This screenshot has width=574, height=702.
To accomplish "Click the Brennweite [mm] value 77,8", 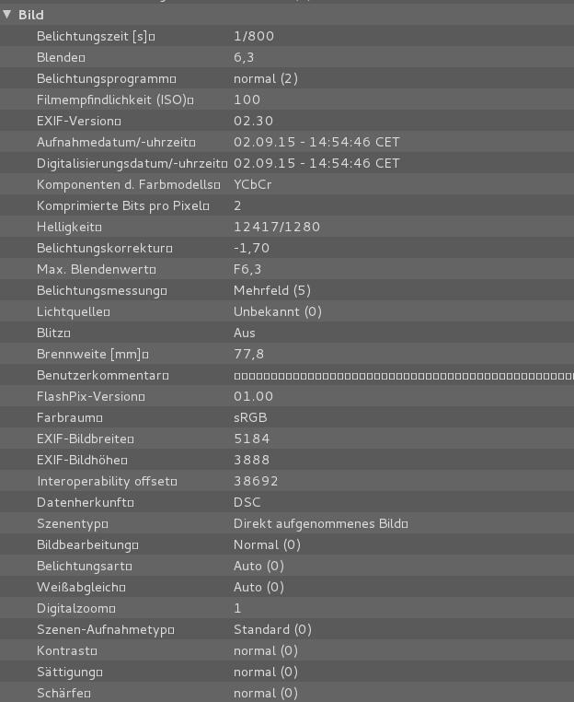I will 248,354.
